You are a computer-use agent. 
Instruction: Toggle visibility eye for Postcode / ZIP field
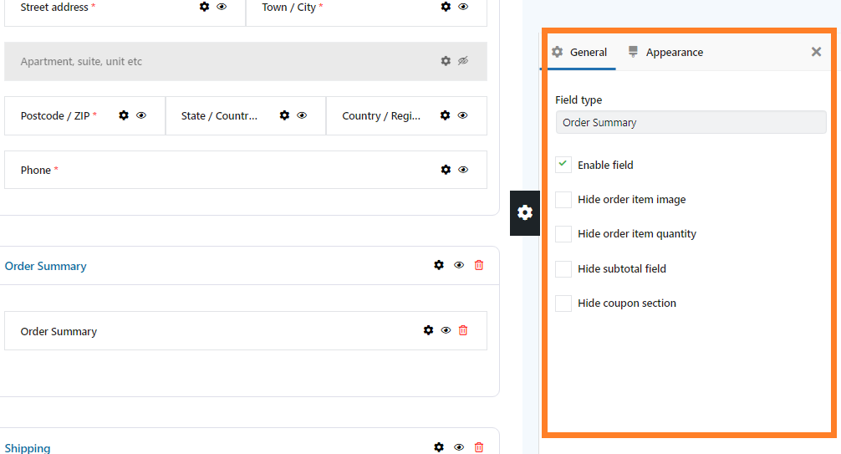tap(141, 115)
